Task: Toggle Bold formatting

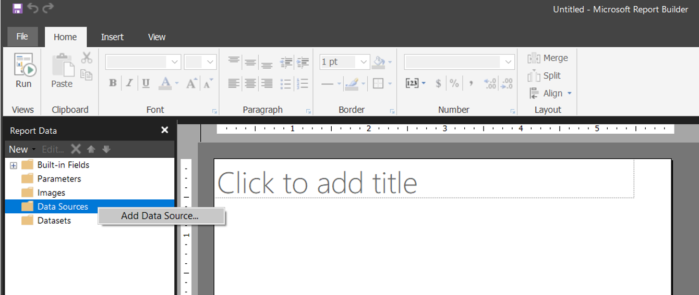Action: [x=113, y=83]
